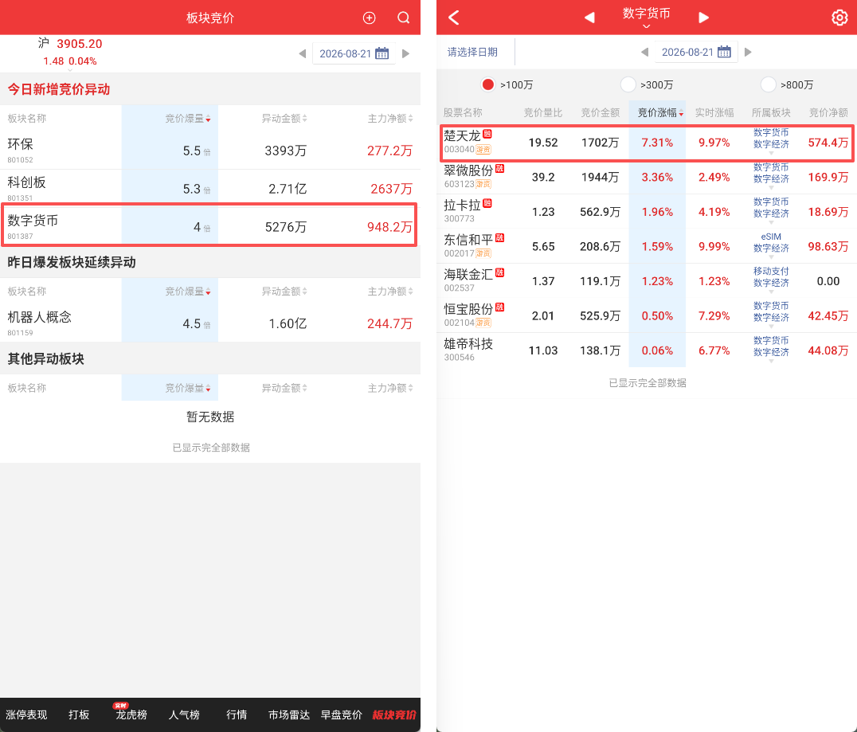This screenshot has height=732, width=857.
Task: Open the 龙虎榜 bottom tab
Action: point(131,714)
